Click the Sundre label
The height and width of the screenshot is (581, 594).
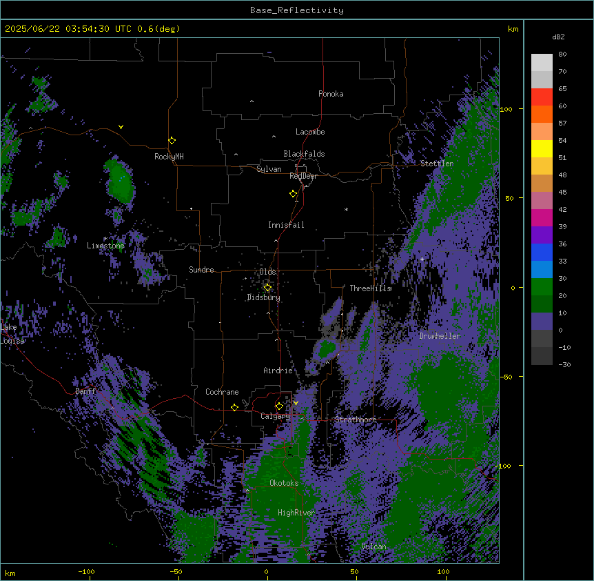coord(201,270)
